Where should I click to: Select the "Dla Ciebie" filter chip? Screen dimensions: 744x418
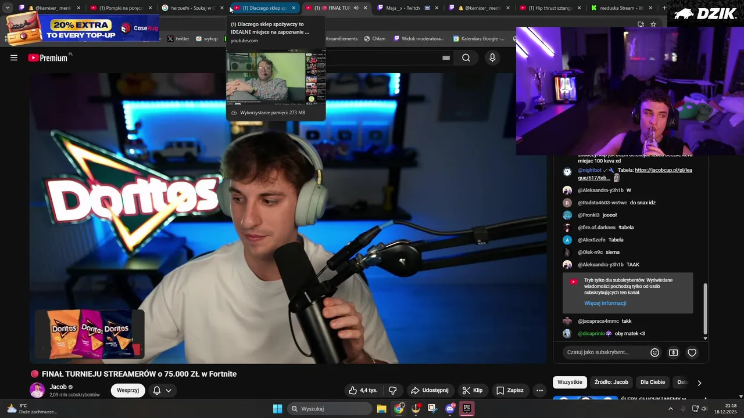[653, 382]
